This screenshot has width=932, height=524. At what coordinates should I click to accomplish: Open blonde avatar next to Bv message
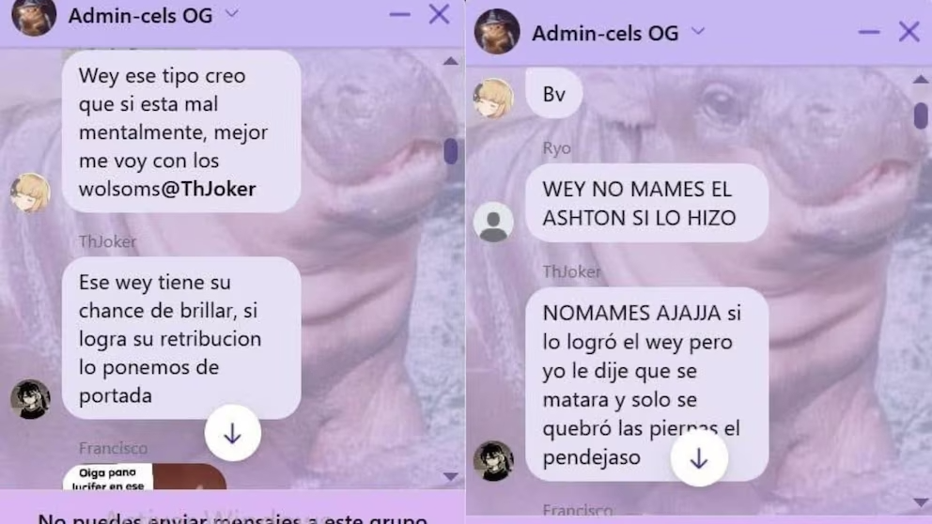point(493,98)
